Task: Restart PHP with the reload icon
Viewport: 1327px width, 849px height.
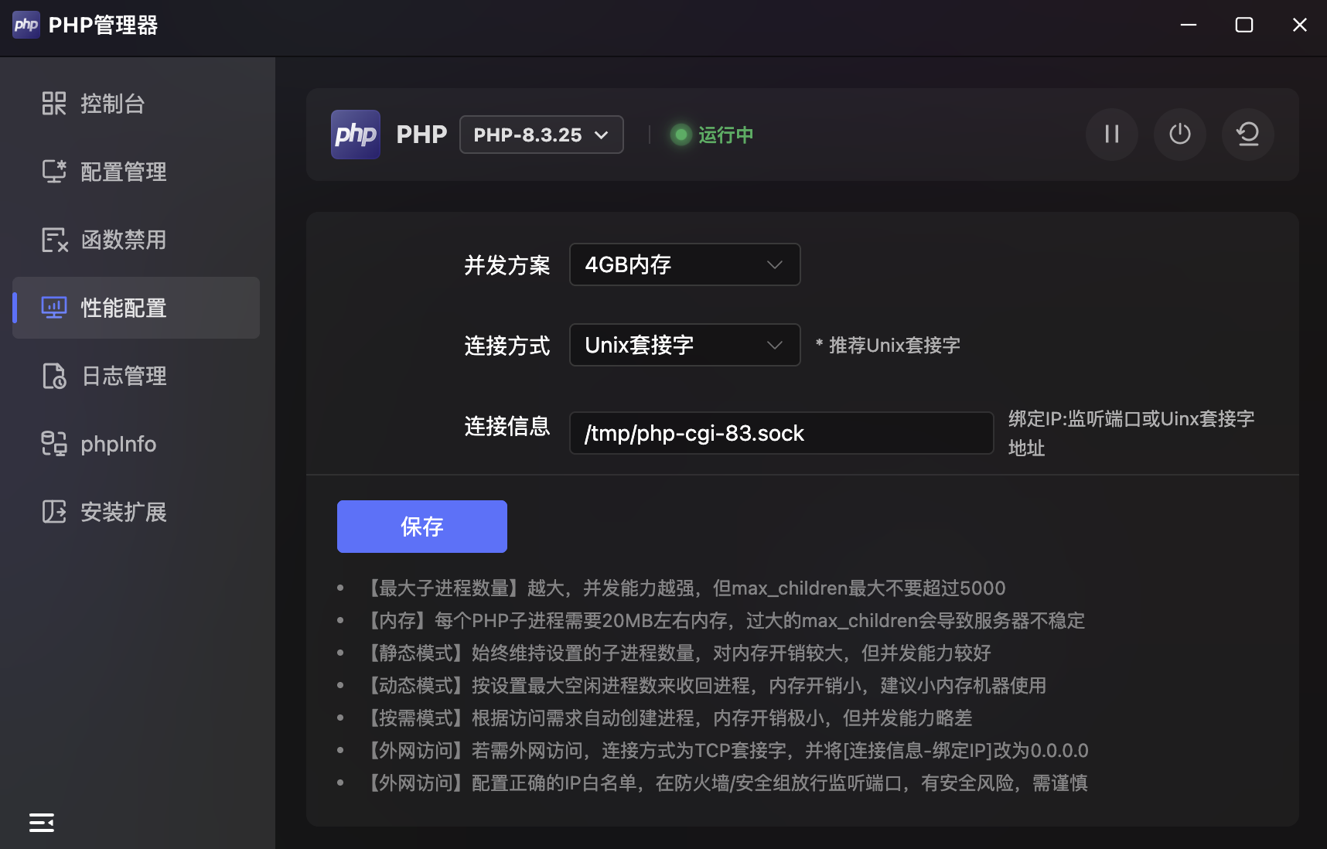Action: (1248, 135)
